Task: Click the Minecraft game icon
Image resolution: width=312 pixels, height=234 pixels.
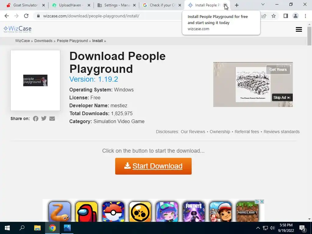Action: point(247,212)
